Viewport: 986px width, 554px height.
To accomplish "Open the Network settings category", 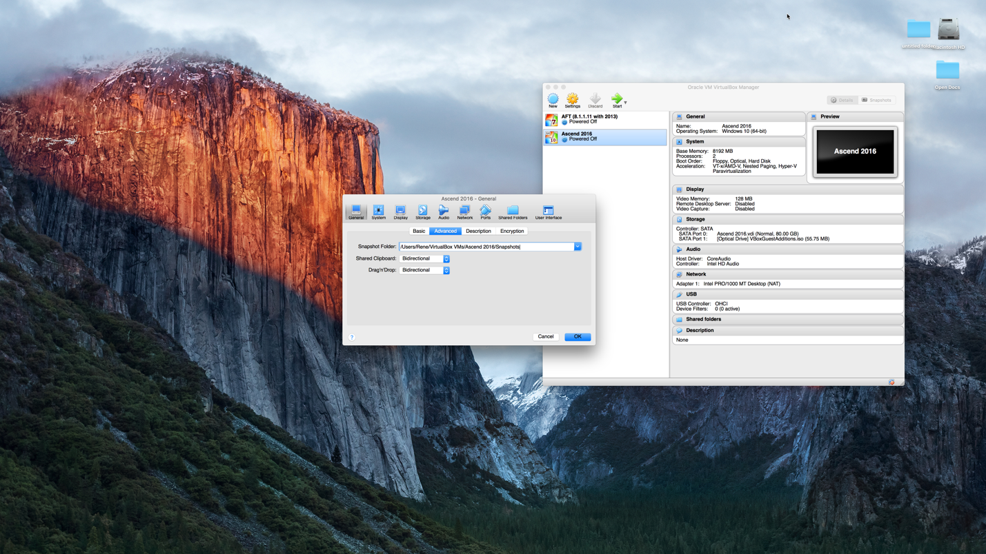I will point(465,212).
